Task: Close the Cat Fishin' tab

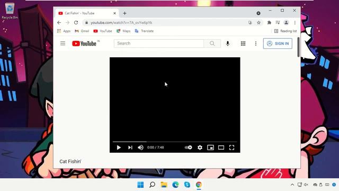Action: click(x=114, y=13)
